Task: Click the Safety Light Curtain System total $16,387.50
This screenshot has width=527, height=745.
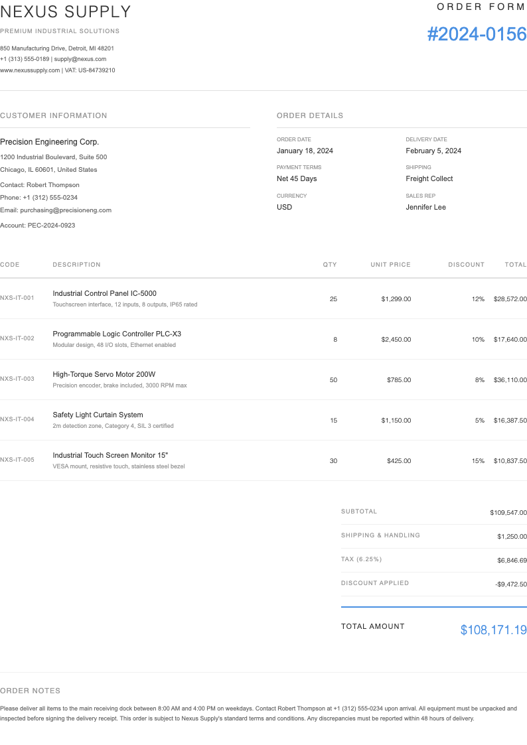Action: click(x=510, y=421)
